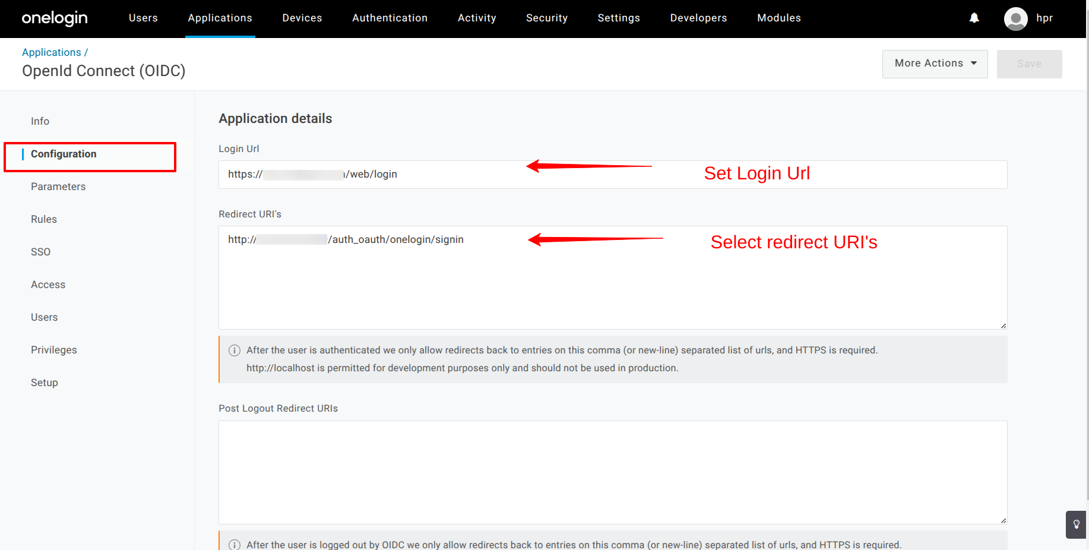The image size is (1089, 550).
Task: Click into the Redirect URI's textarea
Action: click(613, 277)
